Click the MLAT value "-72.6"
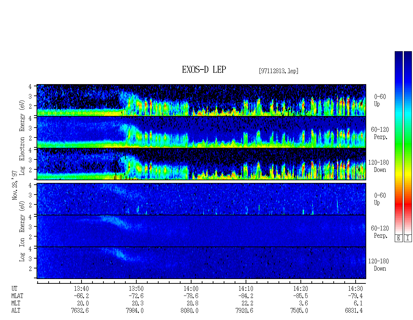 click(136, 296)
